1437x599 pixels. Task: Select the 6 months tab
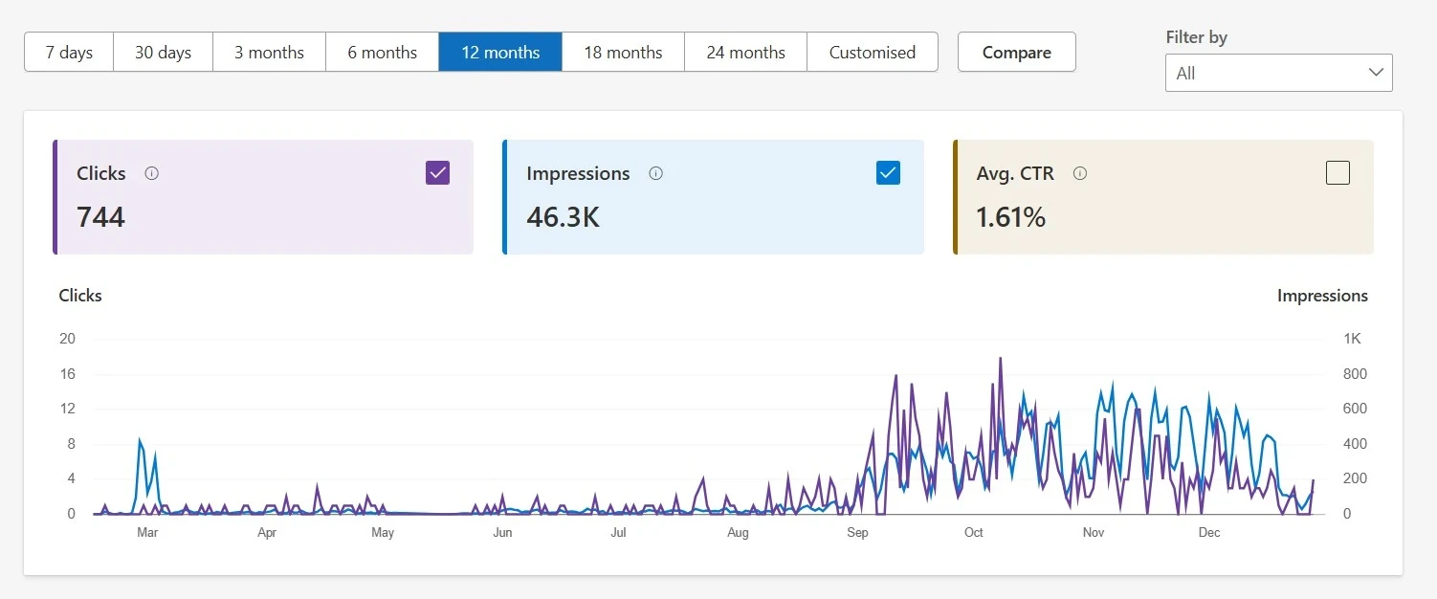[382, 53]
